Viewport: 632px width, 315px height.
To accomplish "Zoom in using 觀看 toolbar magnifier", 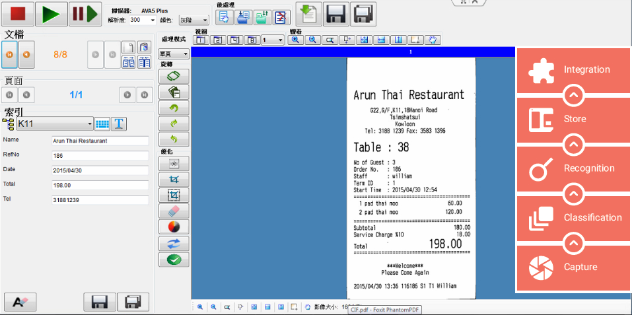I will 295,40.
